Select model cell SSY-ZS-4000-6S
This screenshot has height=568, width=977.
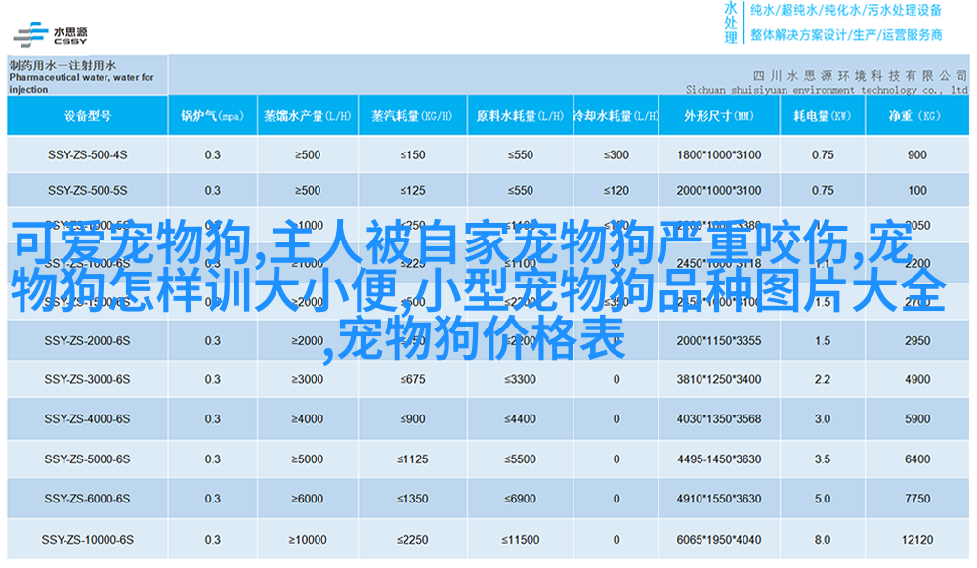pyautogui.click(x=87, y=419)
